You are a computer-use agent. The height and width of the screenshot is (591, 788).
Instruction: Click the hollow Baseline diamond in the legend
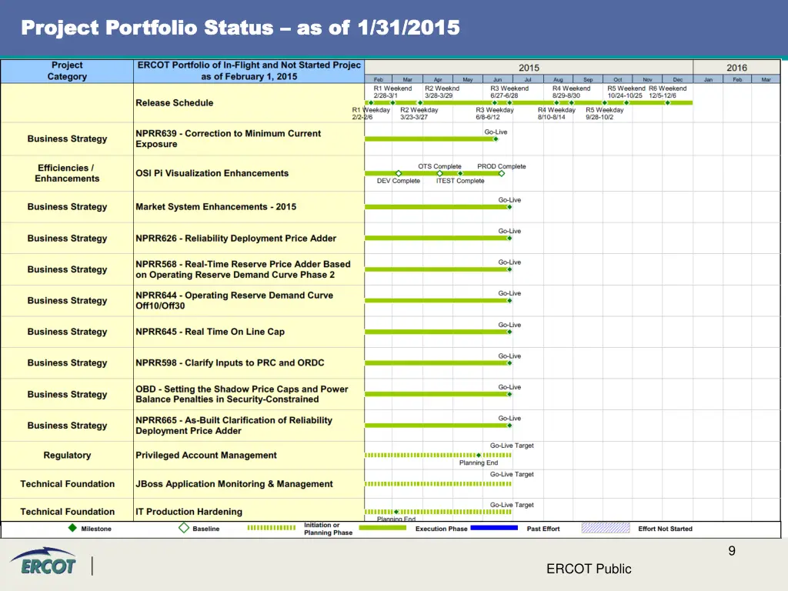coord(184,528)
